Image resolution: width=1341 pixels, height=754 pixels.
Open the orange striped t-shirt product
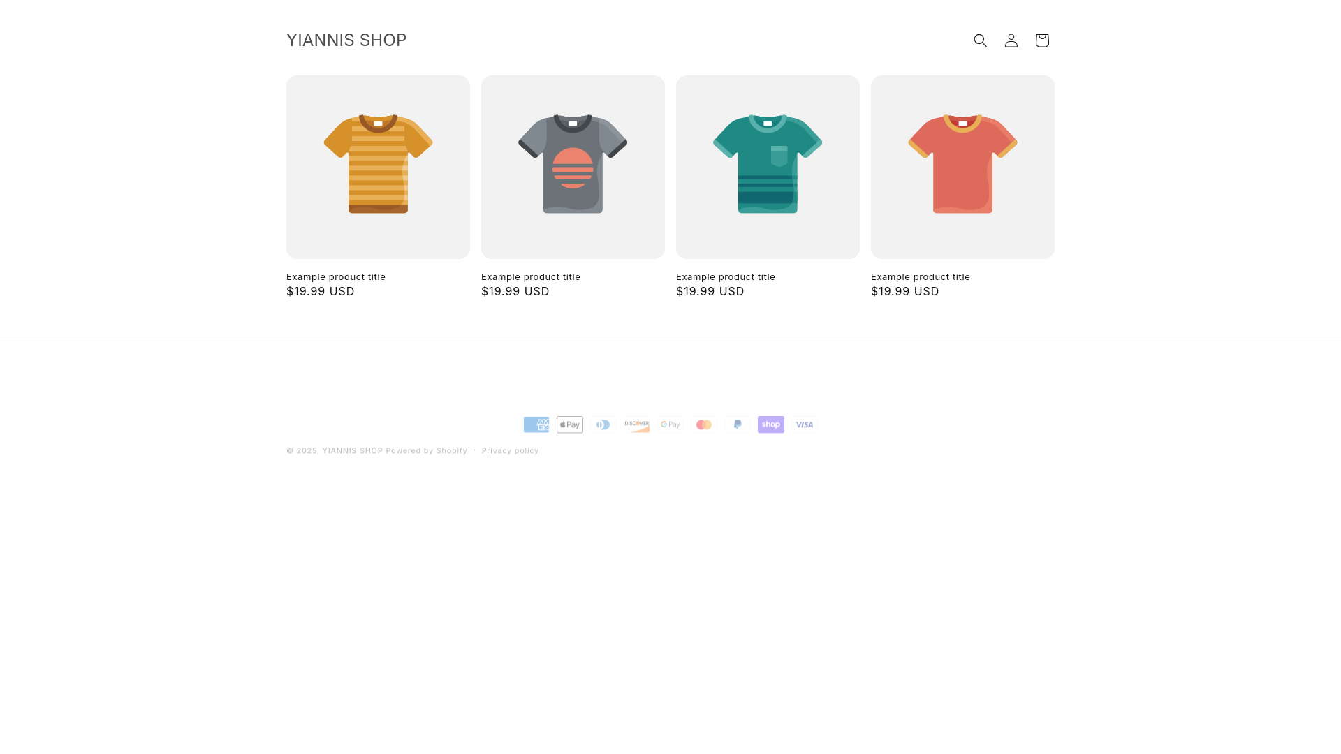(x=378, y=167)
